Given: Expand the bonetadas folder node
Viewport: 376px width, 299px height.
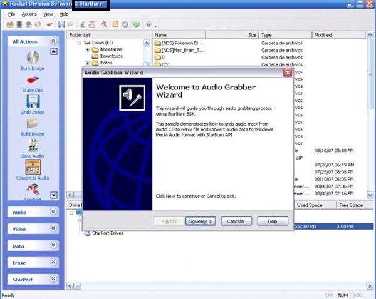Looking at the screenshot, I should pos(88,49).
